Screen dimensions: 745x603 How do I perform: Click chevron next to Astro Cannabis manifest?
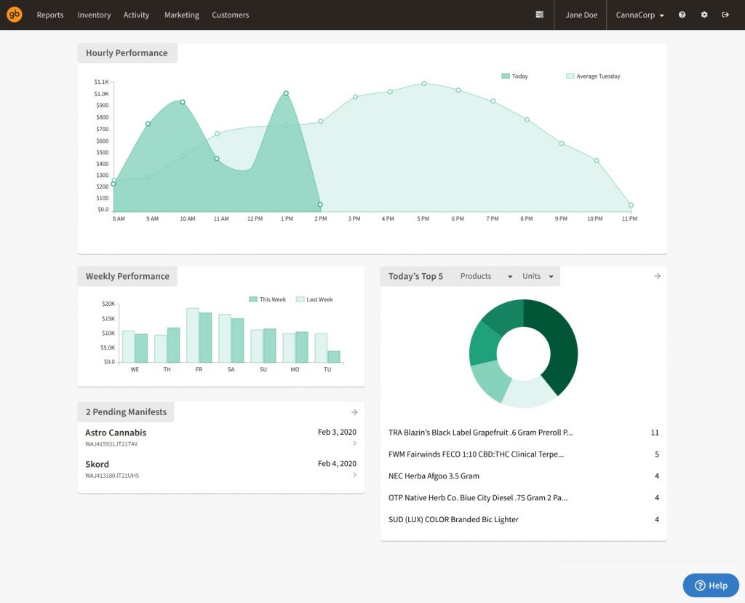[x=354, y=443]
